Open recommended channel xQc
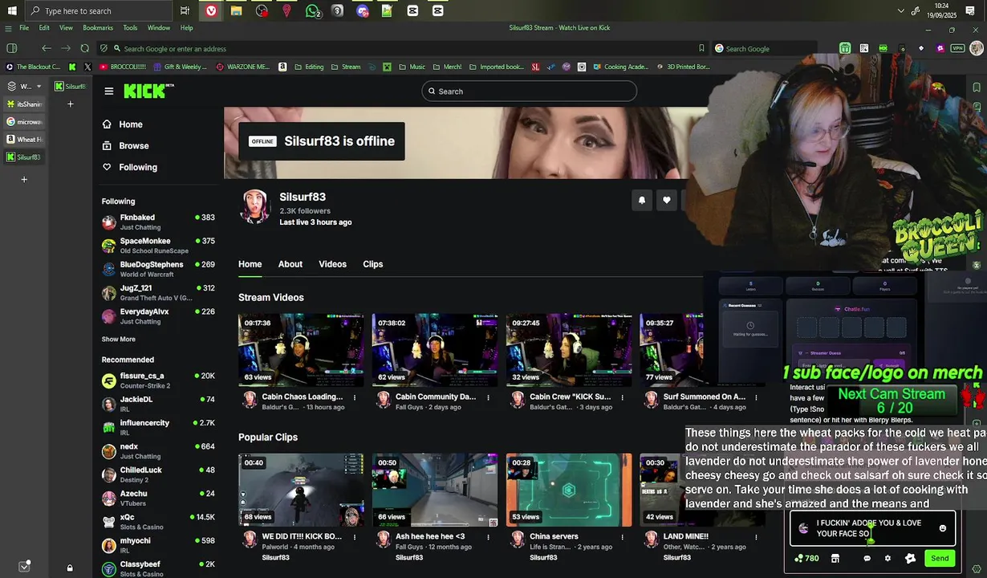 pyautogui.click(x=158, y=522)
